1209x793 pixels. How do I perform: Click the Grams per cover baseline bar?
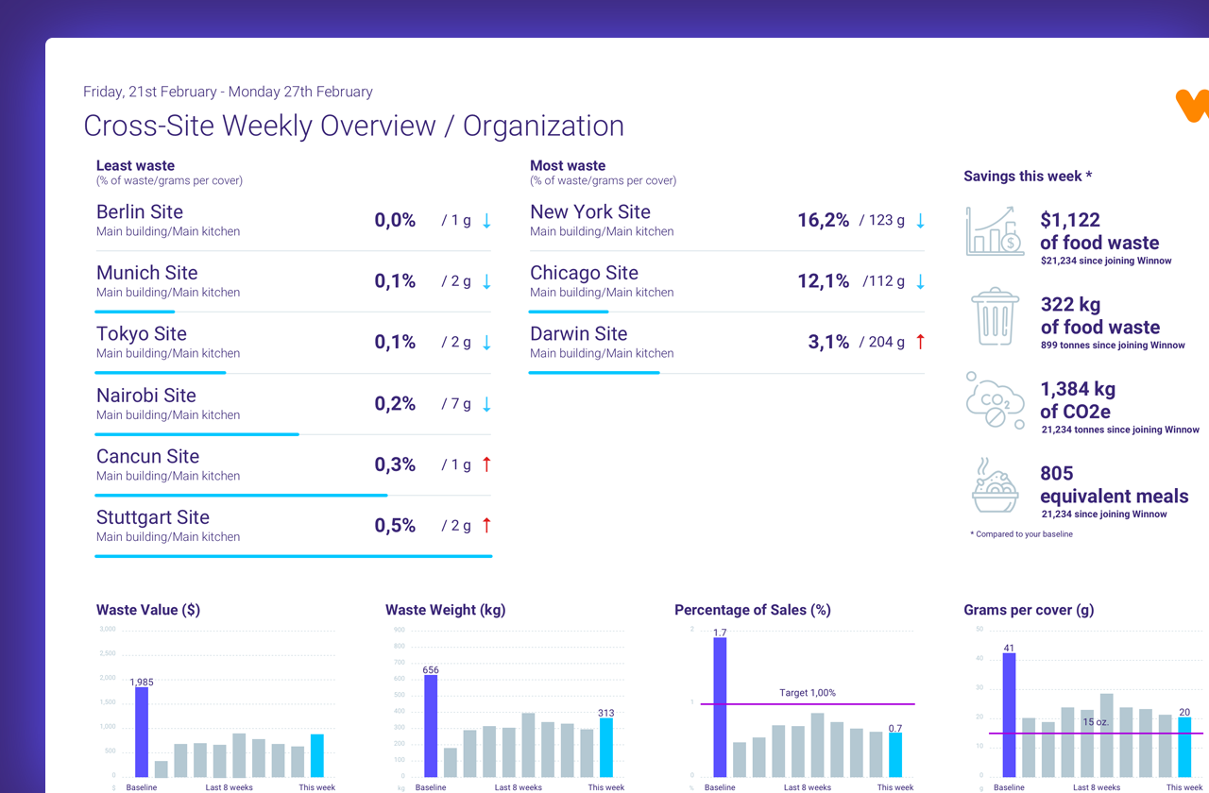pyautogui.click(x=1009, y=714)
